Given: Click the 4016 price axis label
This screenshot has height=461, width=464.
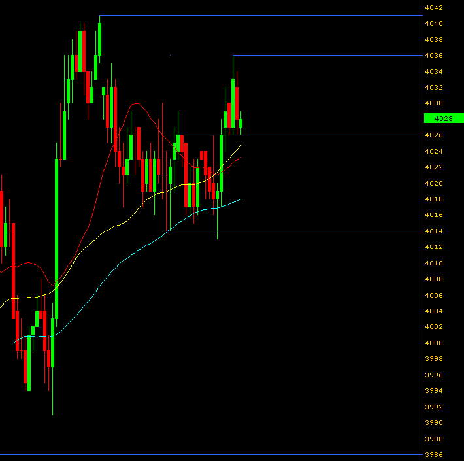Looking at the screenshot, I should coord(434,215).
